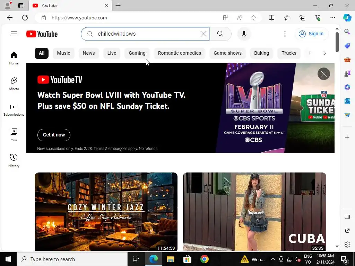Start voice search with microphone

244,34
